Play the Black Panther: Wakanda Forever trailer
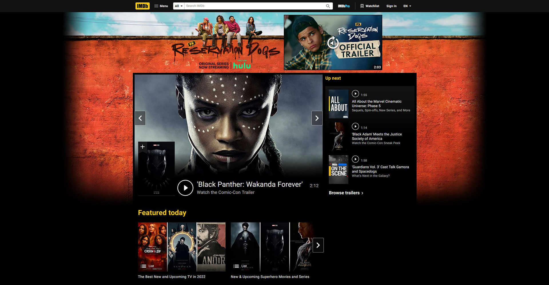Image resolution: width=549 pixels, height=285 pixels. [x=185, y=188]
